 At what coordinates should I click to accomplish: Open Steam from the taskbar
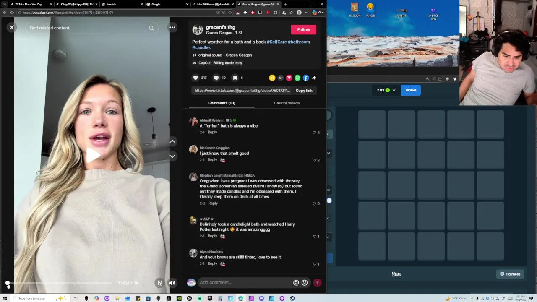[x=292, y=298]
